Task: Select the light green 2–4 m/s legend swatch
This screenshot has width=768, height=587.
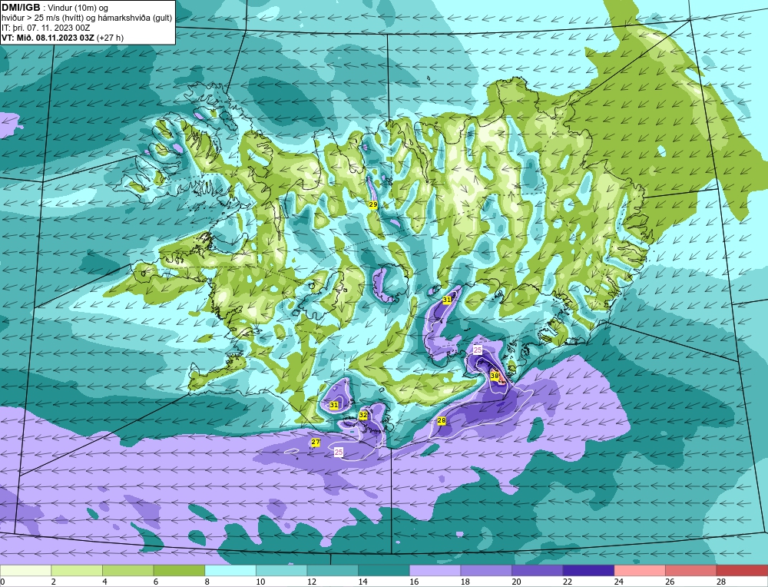Action: pos(77,570)
